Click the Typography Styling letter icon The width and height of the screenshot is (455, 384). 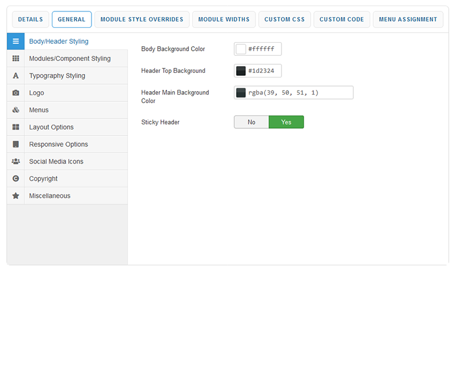click(15, 76)
